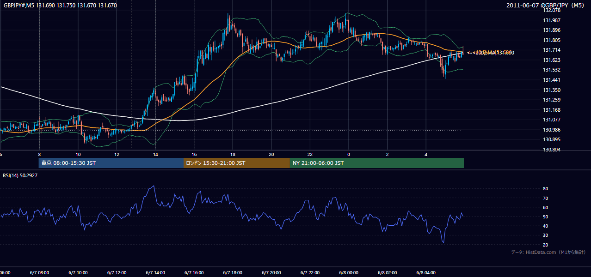Click hour 14 on the price chart time axis
The height and width of the screenshot is (277, 591).
tap(155, 154)
